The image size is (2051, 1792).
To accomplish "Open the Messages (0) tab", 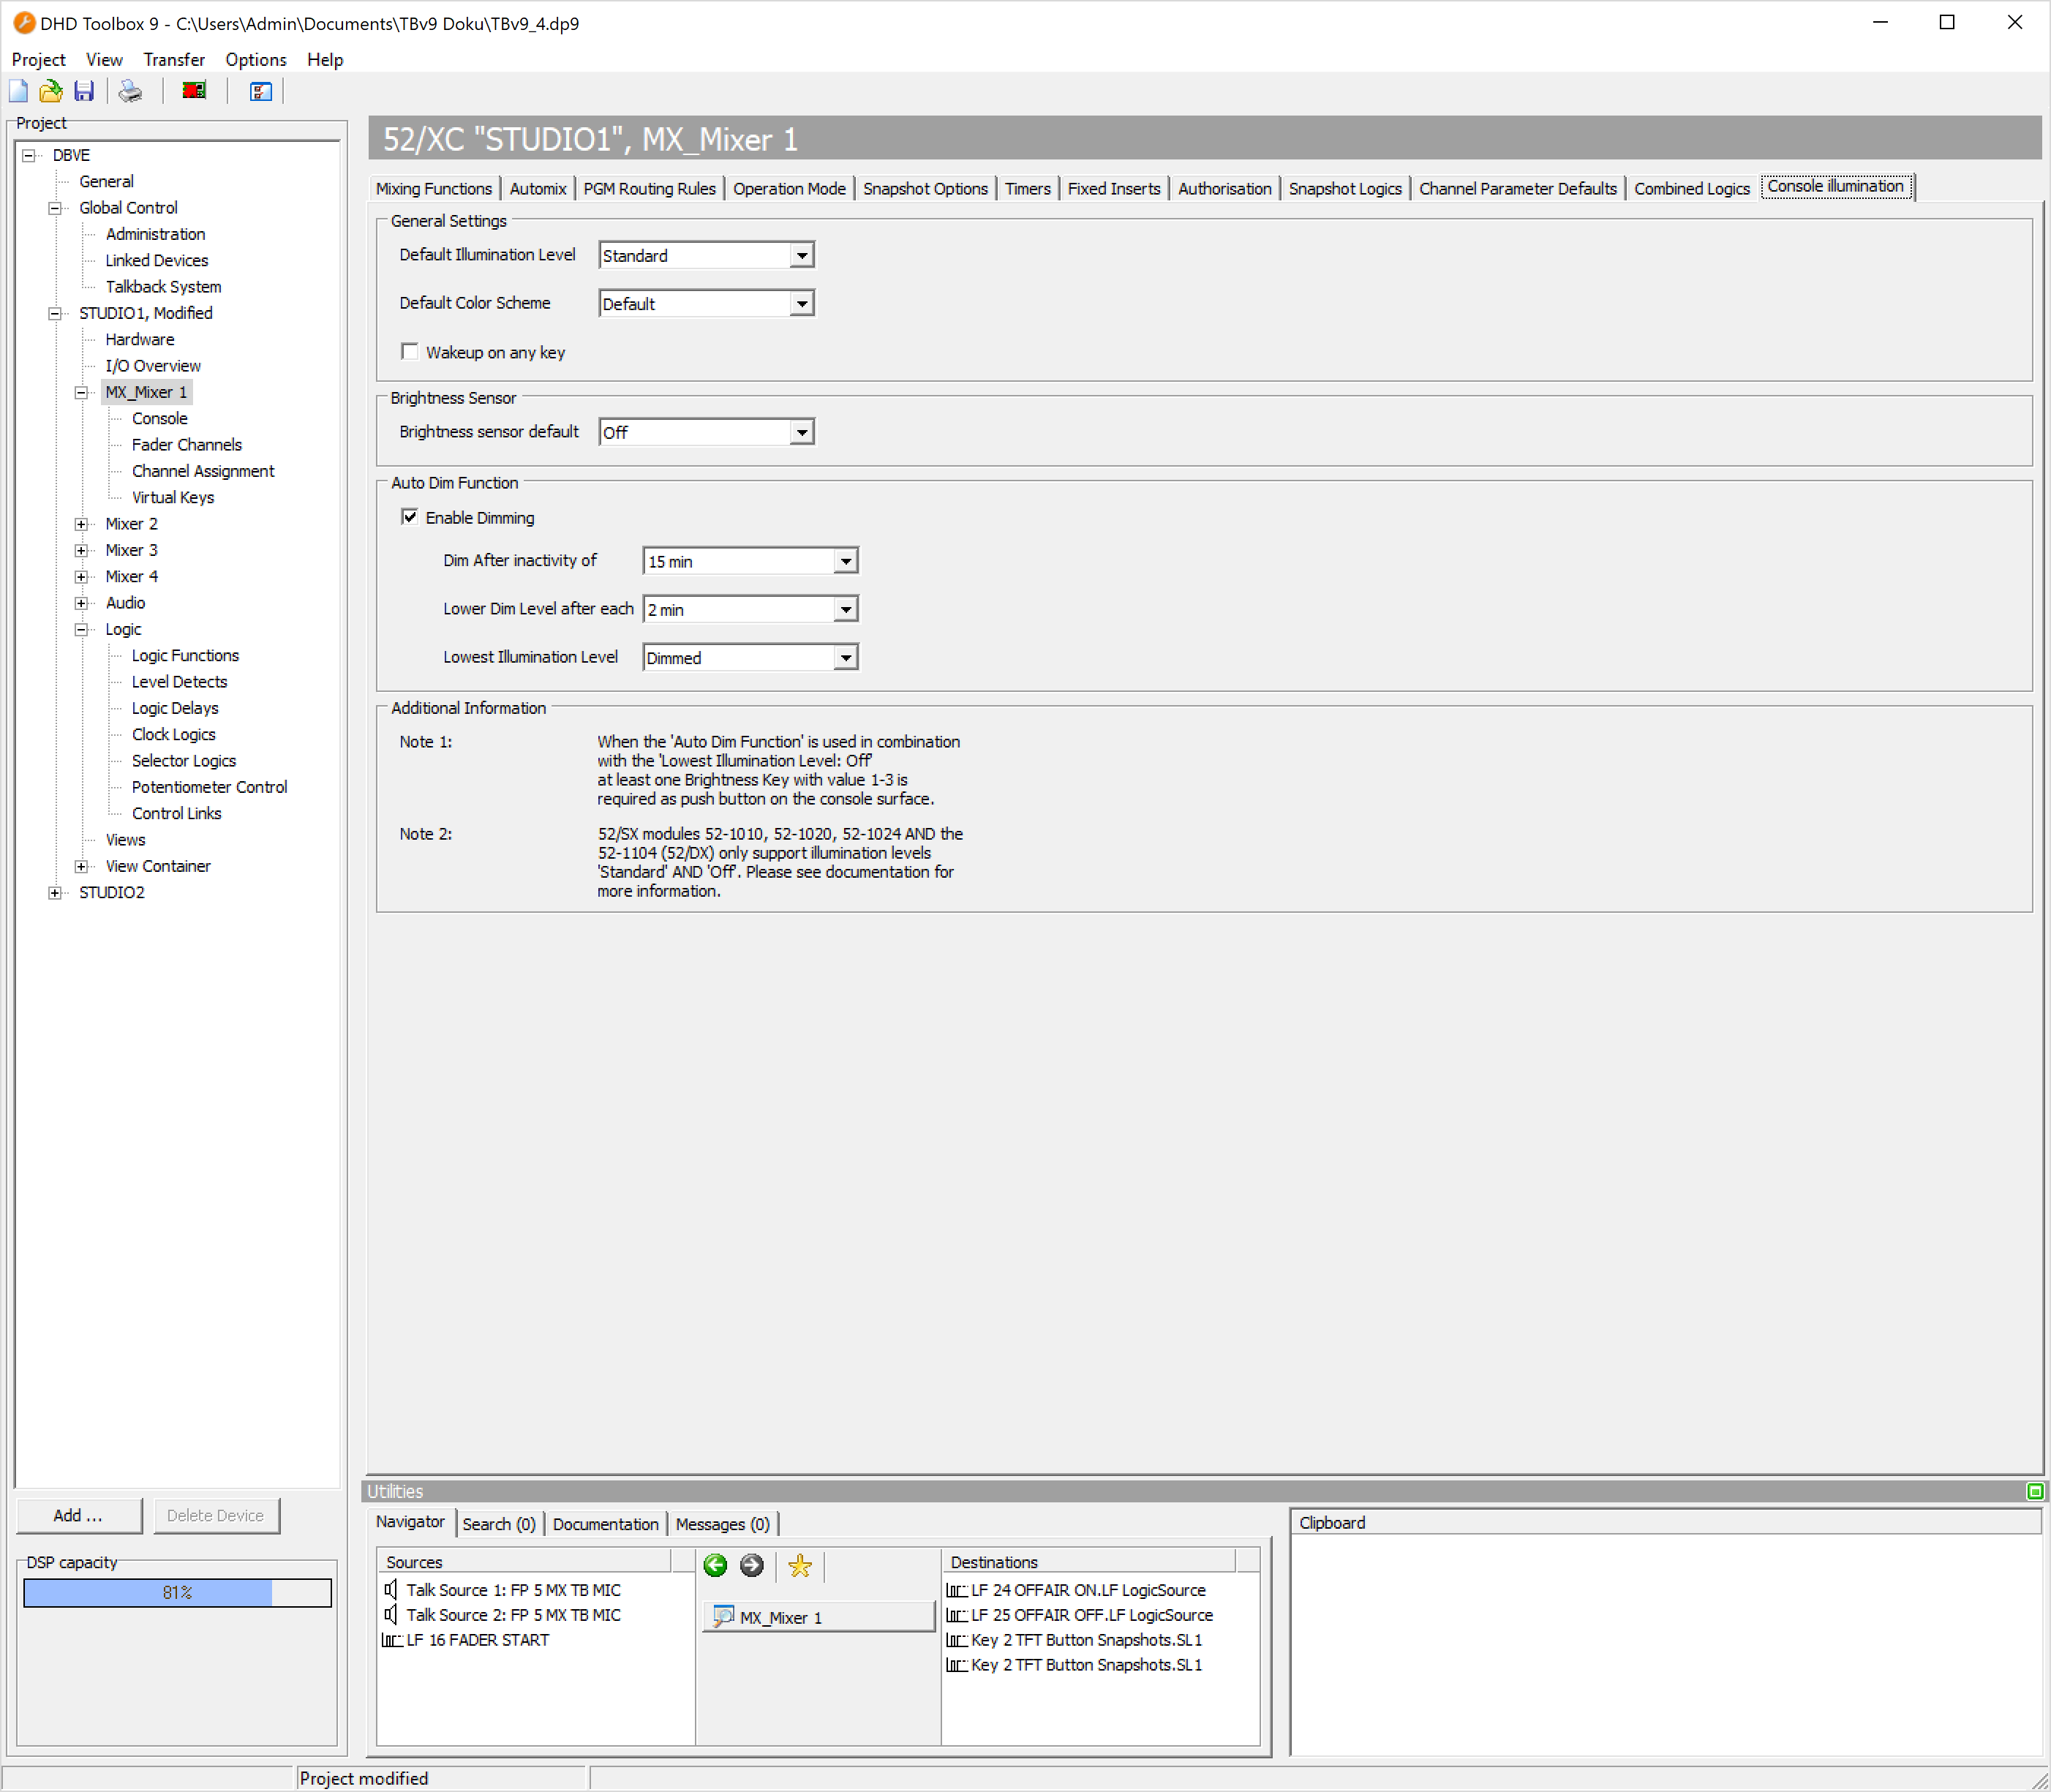I will click(x=722, y=1524).
